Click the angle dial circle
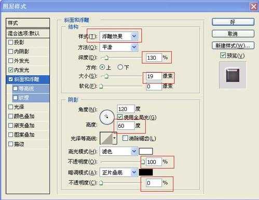This screenshot has height=200, width=259. [107, 117]
